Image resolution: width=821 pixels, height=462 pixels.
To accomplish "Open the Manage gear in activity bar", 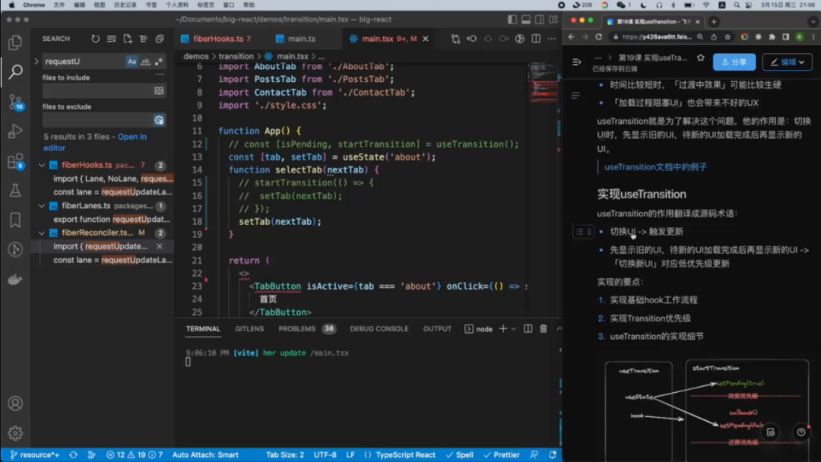I will [x=15, y=433].
